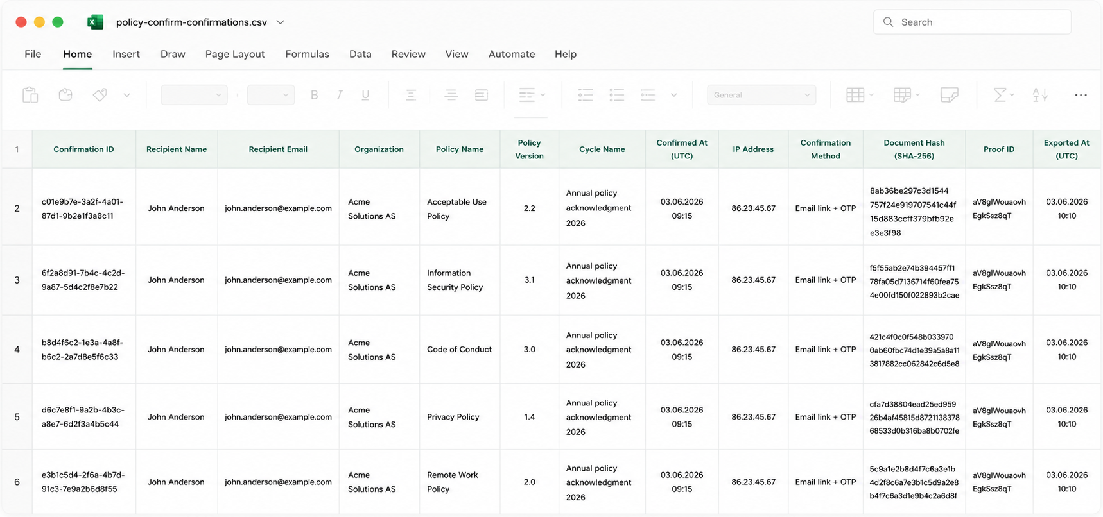Click the format painter icon

click(x=100, y=95)
